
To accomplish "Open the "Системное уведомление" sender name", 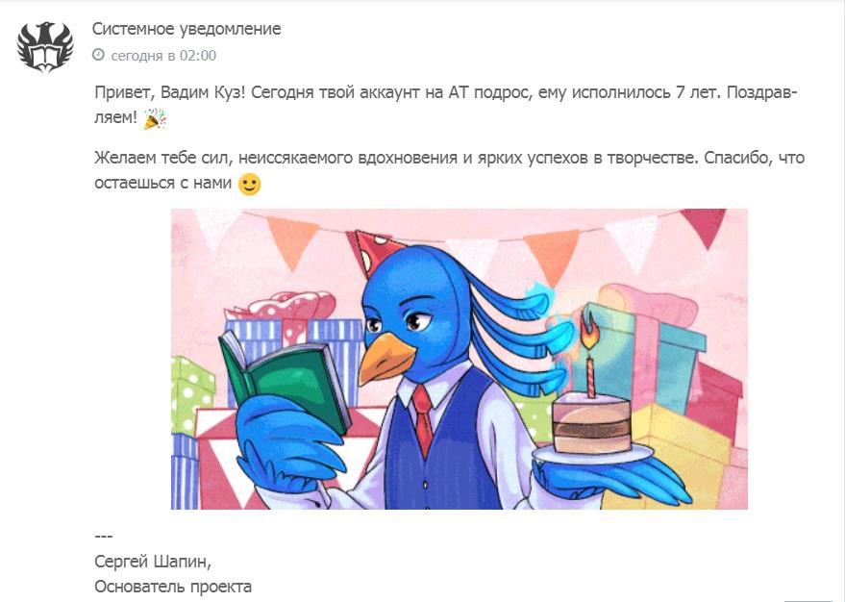I will tap(186, 29).
